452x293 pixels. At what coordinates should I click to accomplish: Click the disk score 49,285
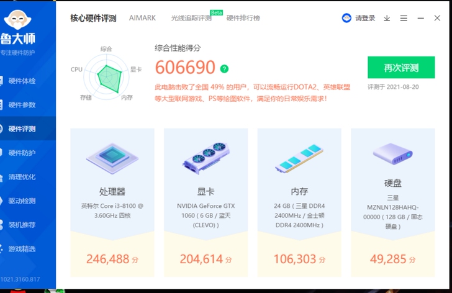[x=388, y=259]
